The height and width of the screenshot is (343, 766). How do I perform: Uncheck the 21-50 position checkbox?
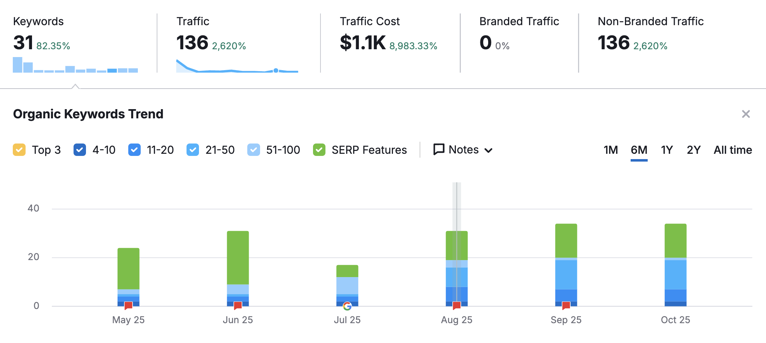point(192,150)
